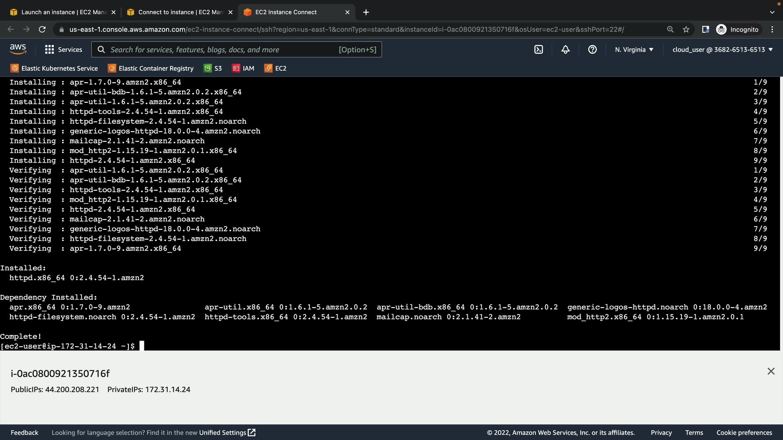The width and height of the screenshot is (783, 440).
Task: Open the AWS CloudShell icon
Action: (x=538, y=49)
